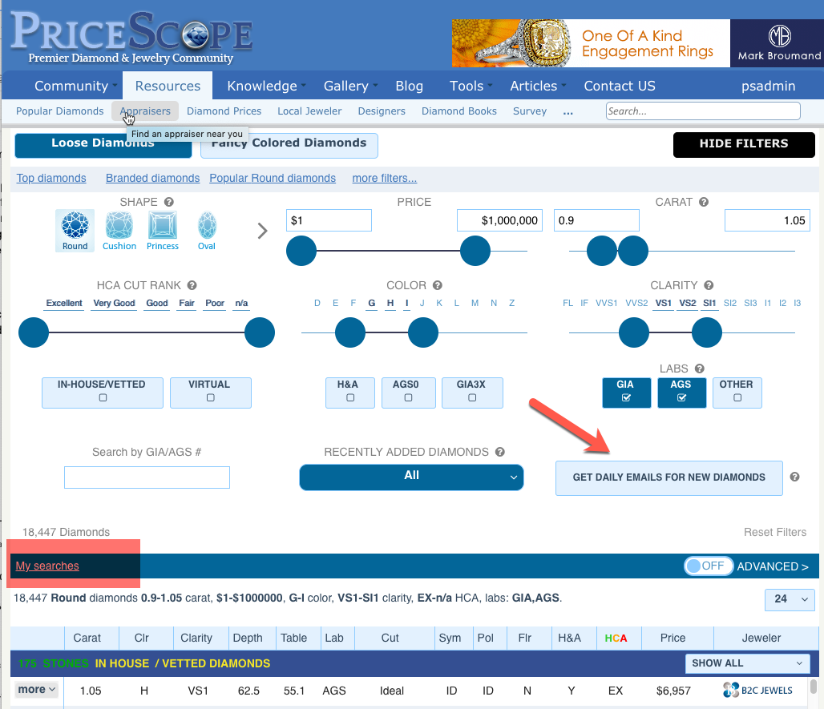Screen dimensions: 824x709
Task: Uncheck the GIA lab checkbox
Action: click(626, 397)
